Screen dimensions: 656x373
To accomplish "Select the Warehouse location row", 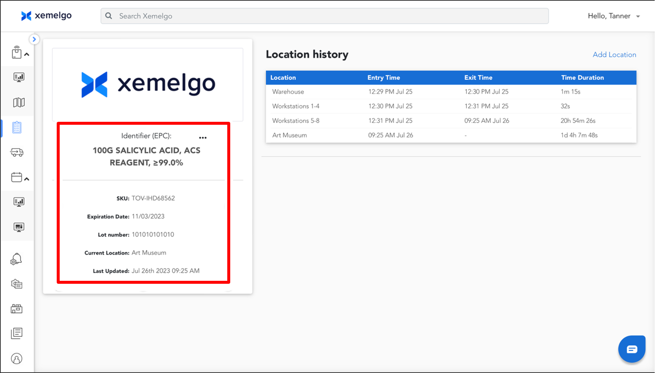I will coord(451,92).
